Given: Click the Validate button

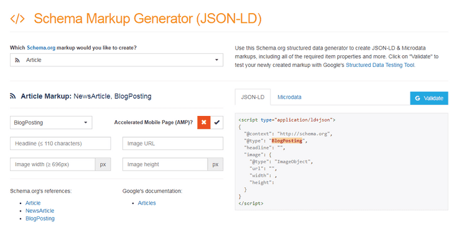Looking at the screenshot, I should click(429, 98).
